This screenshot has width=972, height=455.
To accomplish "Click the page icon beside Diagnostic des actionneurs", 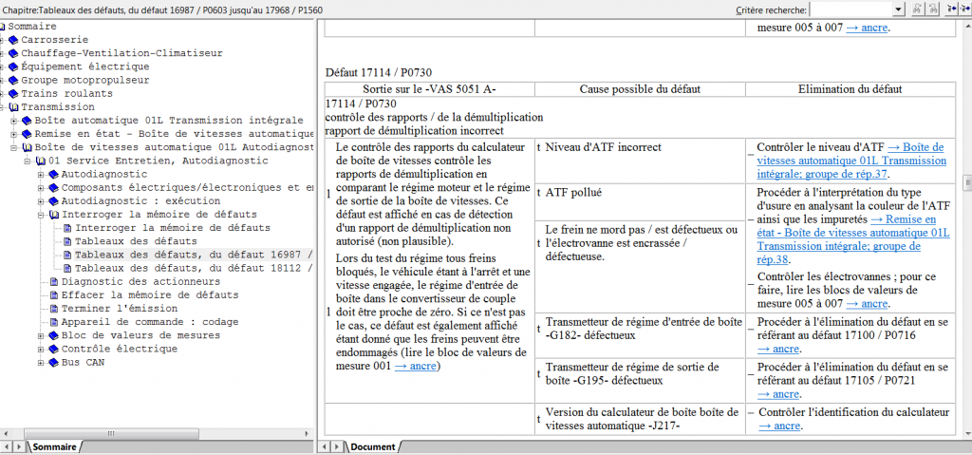I will [53, 282].
